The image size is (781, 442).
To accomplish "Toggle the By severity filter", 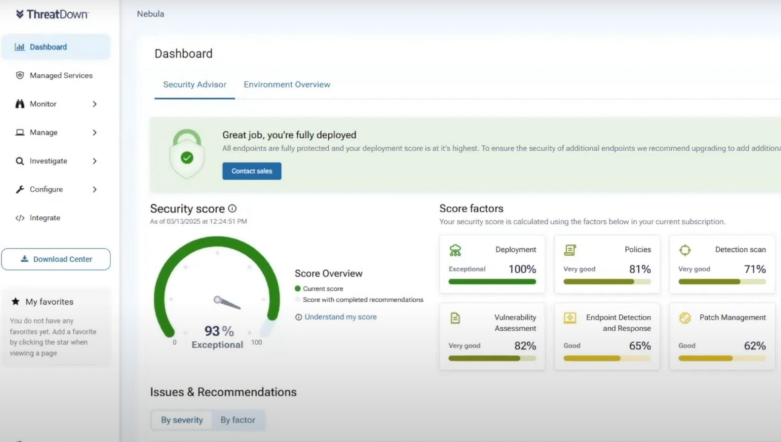I will (182, 419).
